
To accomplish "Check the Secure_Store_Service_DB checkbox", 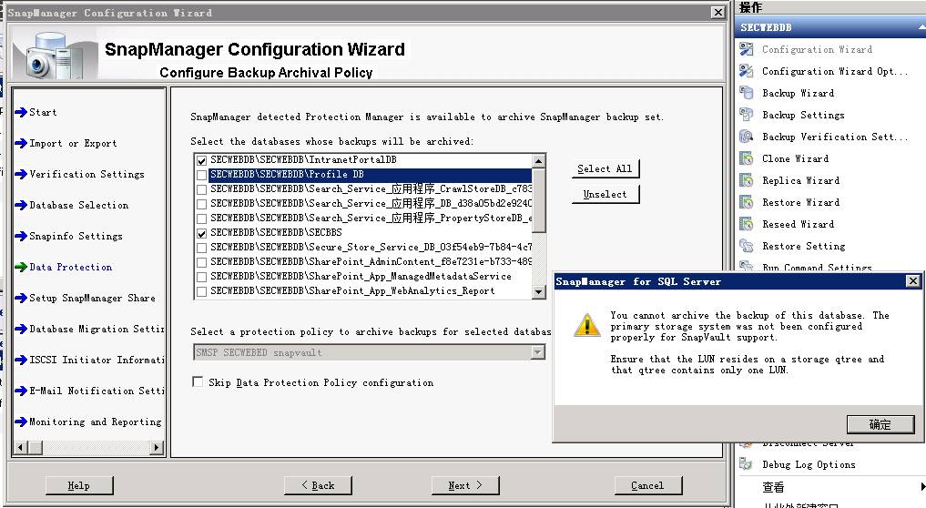I will 202,248.
